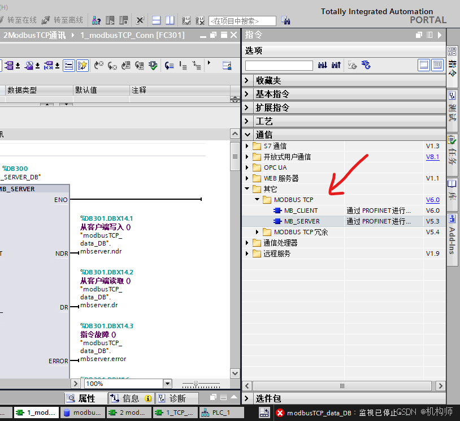This screenshot has height=421, width=460.
Task: Open the 测试 testing side tab
Action: (452, 110)
